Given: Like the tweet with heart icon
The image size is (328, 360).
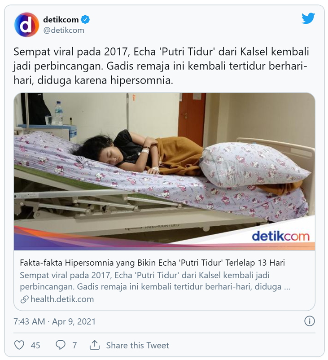Looking at the screenshot, I should [x=19, y=345].
